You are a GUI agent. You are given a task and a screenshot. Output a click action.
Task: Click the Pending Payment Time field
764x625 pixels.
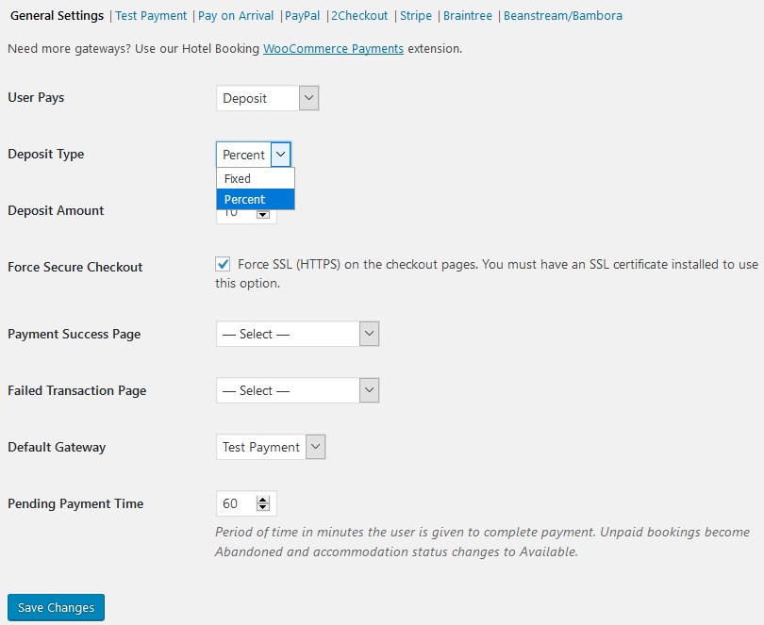[x=246, y=503]
